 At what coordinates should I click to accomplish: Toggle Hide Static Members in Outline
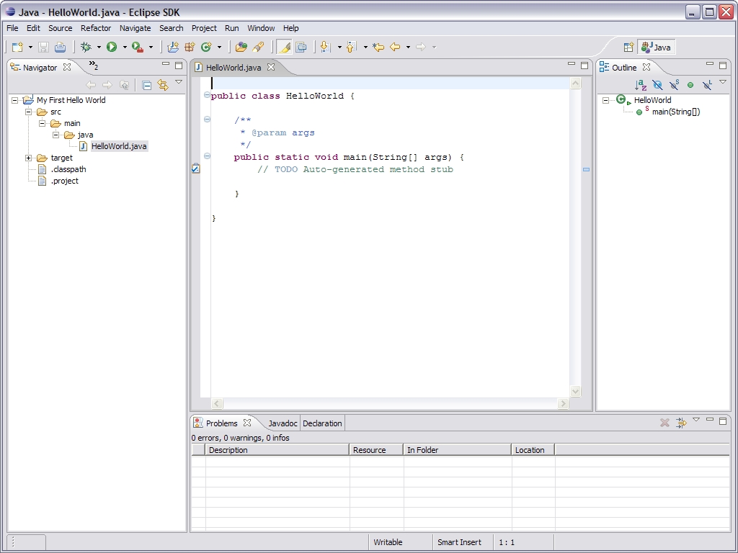pyautogui.click(x=674, y=85)
